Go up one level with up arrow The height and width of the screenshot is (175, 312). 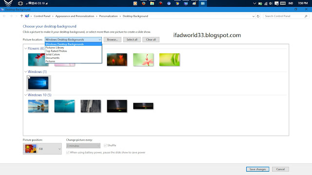click(21, 16)
